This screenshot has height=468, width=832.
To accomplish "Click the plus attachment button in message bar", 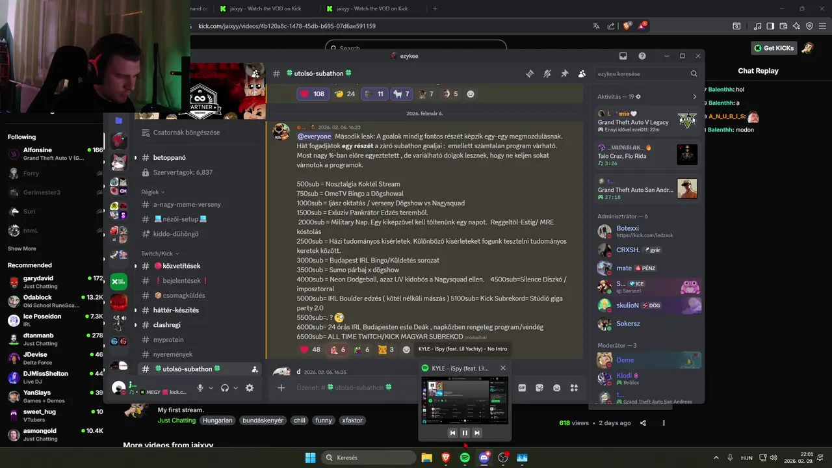I will [281, 387].
